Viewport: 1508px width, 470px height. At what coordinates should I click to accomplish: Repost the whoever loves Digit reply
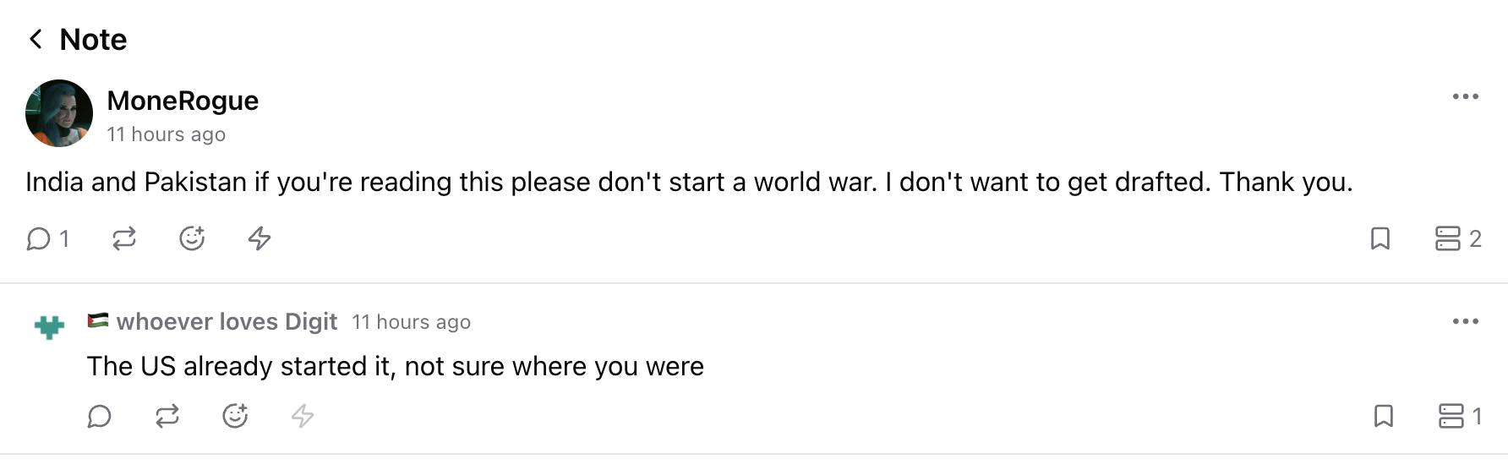(x=167, y=417)
